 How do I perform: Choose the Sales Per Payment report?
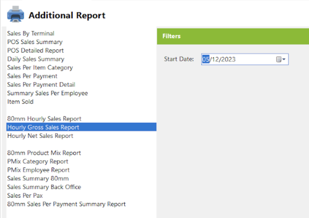32,76
